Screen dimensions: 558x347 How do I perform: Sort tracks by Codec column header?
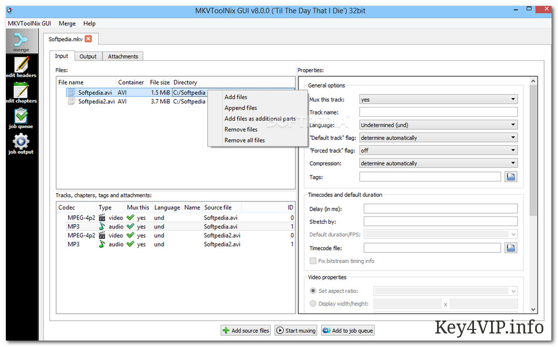tap(76, 207)
